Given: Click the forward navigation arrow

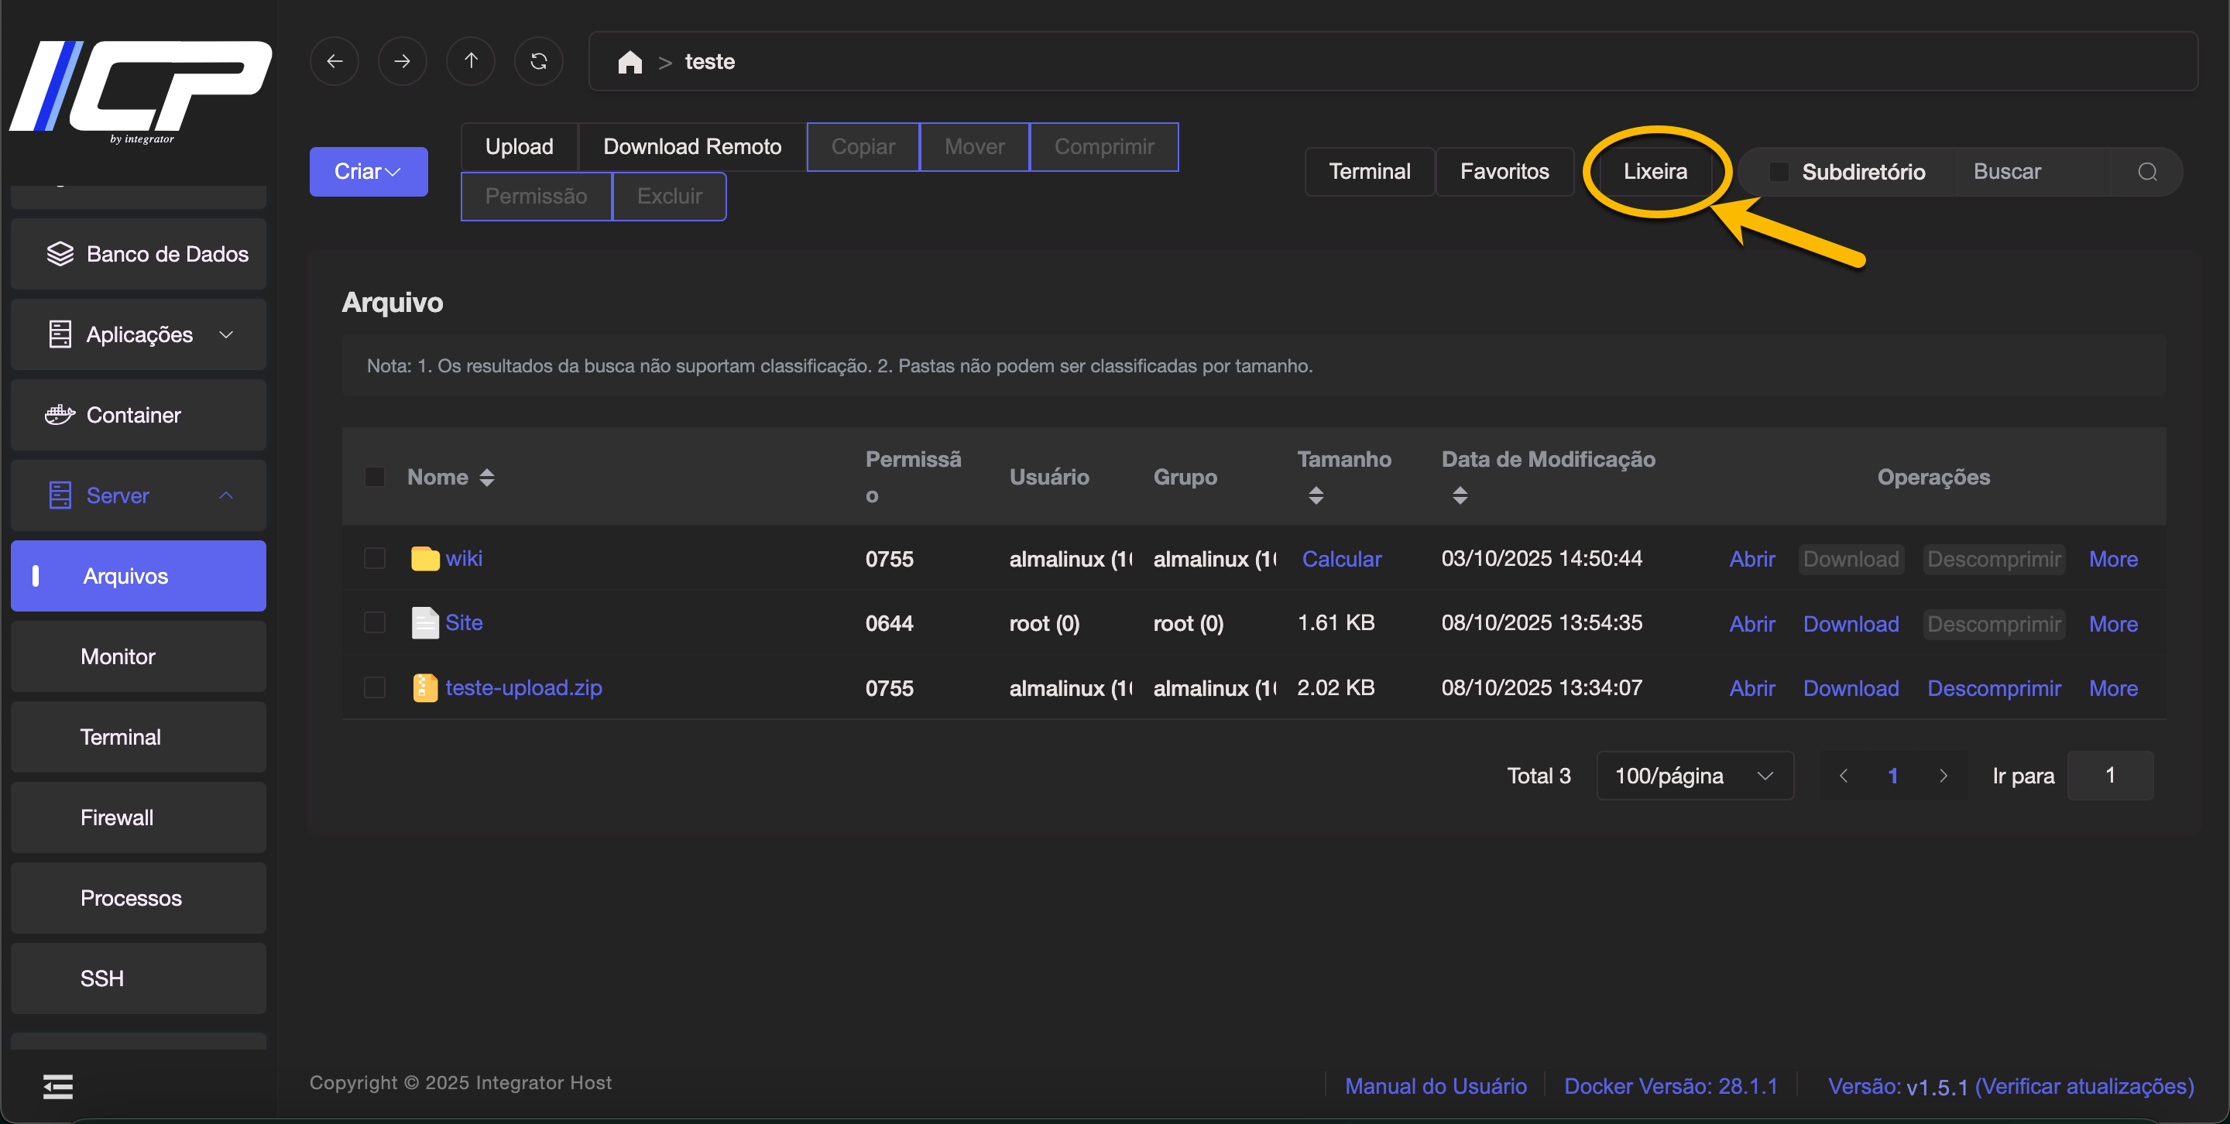Looking at the screenshot, I should [403, 61].
